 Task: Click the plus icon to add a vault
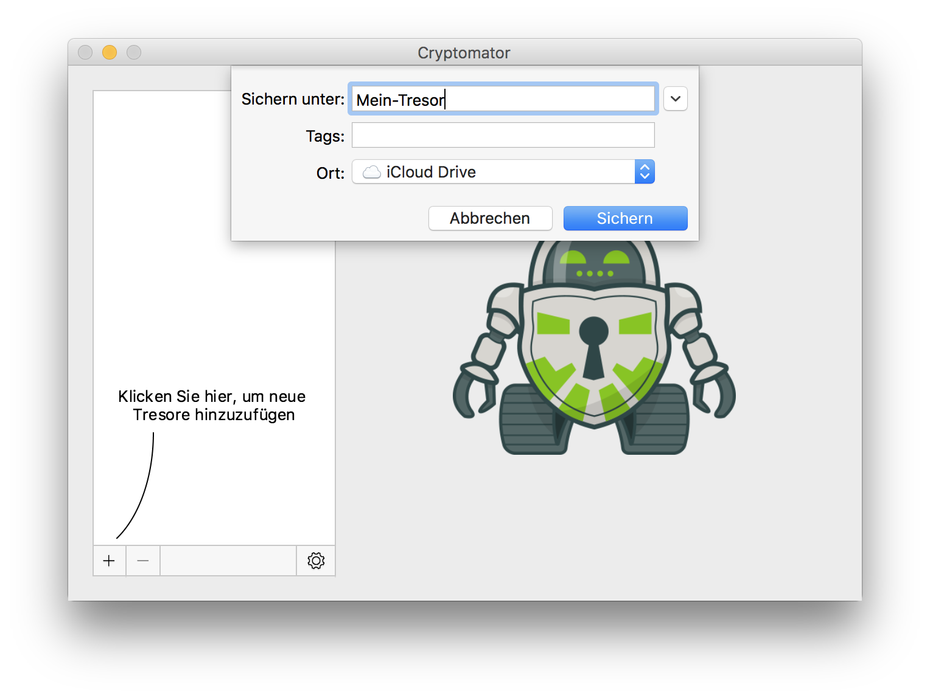[110, 561]
